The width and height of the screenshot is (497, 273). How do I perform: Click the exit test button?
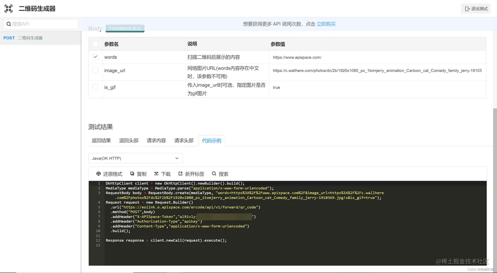point(476,9)
